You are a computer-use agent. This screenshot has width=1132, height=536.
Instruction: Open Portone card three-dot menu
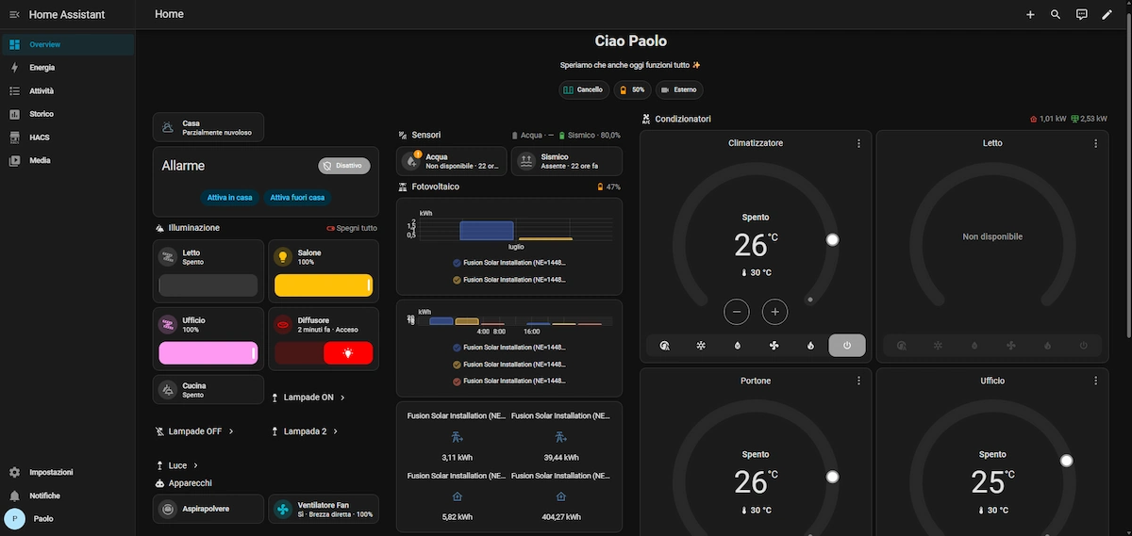[858, 381]
